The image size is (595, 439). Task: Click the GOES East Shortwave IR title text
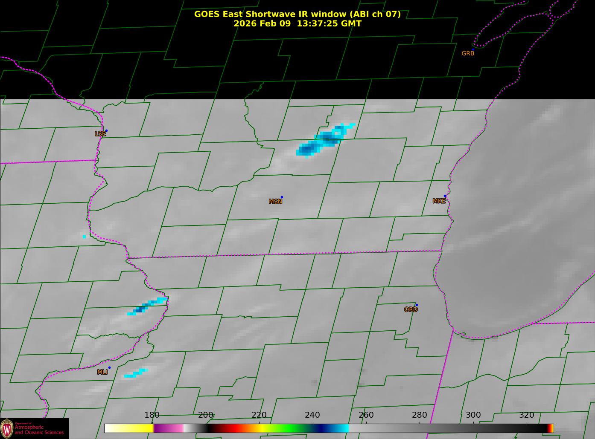(297, 14)
